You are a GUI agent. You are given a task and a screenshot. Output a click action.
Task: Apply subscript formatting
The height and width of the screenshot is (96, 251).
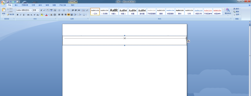pyautogui.click(x=31, y=15)
